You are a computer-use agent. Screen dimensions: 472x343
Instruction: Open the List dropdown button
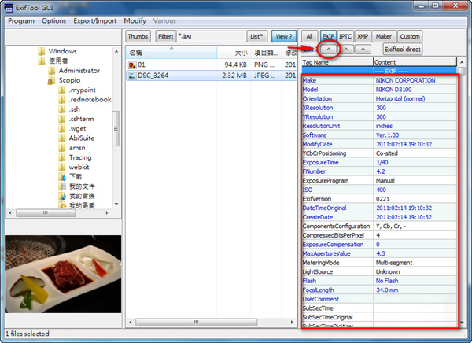pyautogui.click(x=256, y=36)
